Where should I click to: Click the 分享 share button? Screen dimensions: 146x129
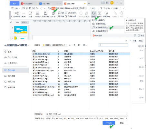[x=115, y=8]
